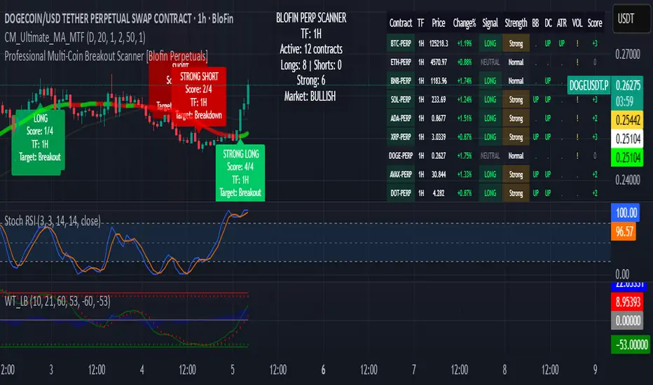The width and height of the screenshot is (653, 385).
Task: Click the green -53.00000 WT_LB value
Action: coord(631,344)
